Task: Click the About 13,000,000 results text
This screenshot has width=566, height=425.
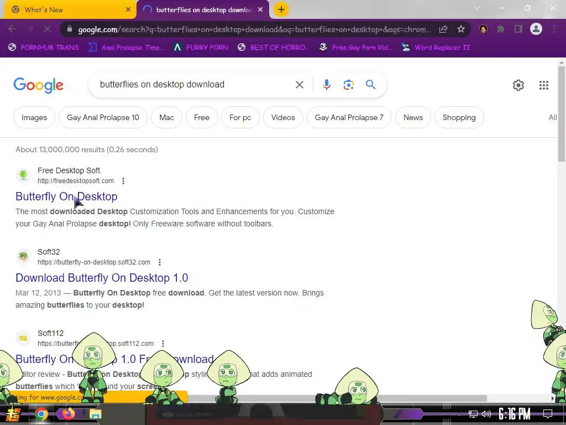Action: tap(87, 149)
